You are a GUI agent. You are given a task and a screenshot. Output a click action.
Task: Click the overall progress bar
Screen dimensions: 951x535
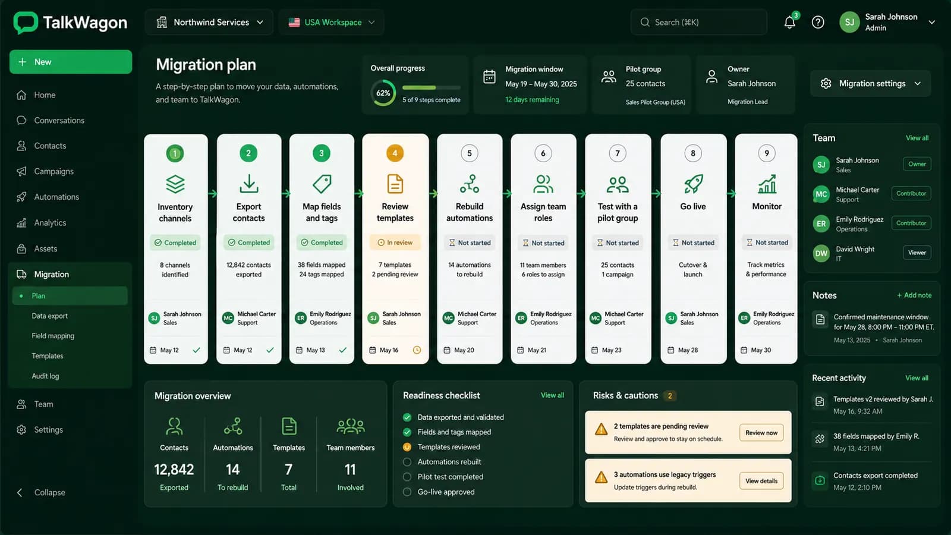432,87
